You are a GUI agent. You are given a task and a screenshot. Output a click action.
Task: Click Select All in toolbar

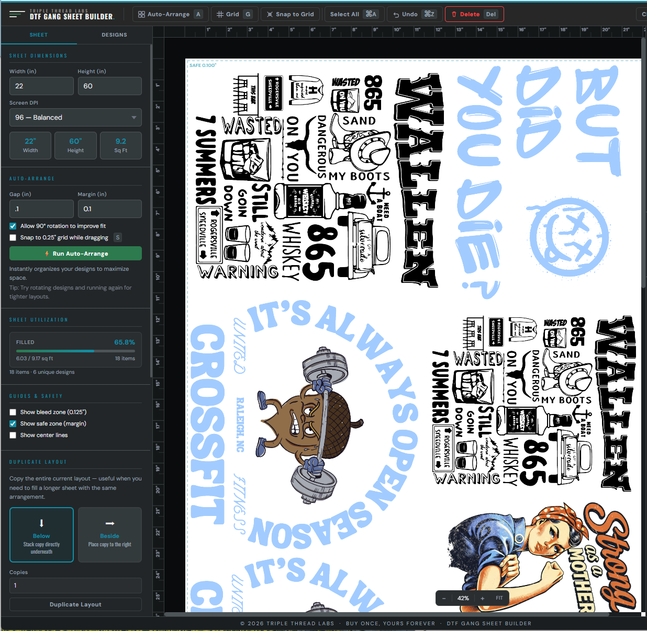coord(354,14)
